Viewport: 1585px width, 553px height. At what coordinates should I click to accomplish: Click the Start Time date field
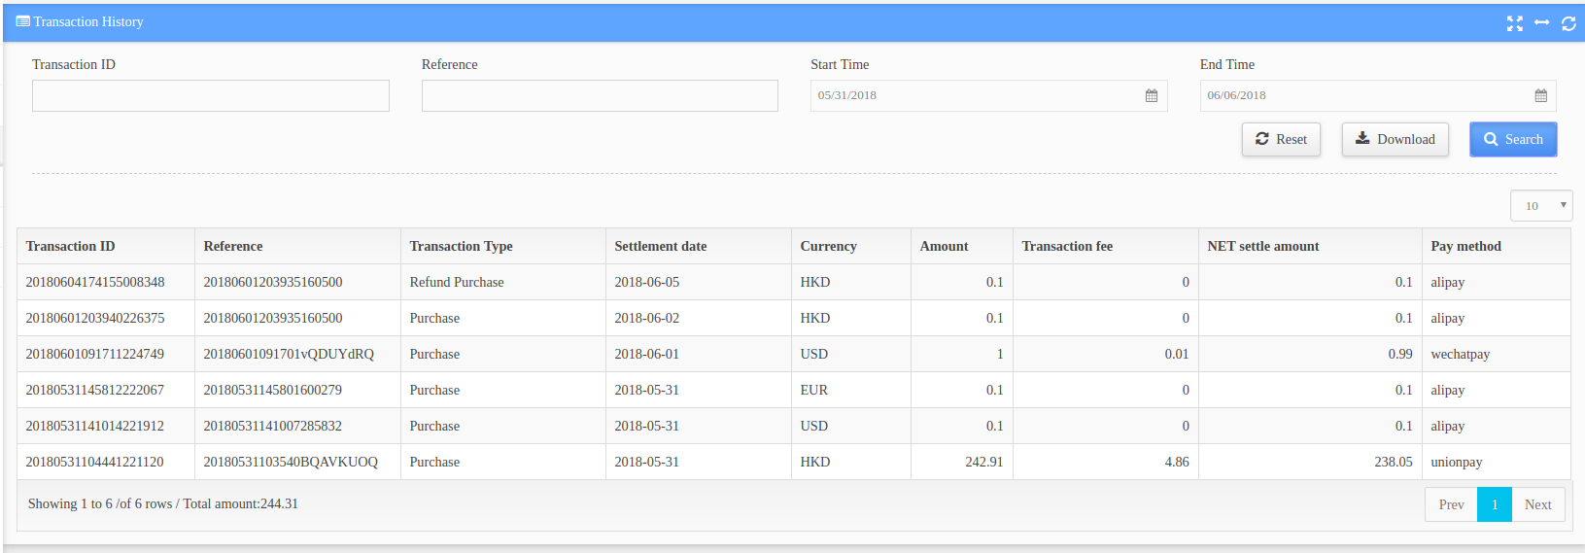988,95
